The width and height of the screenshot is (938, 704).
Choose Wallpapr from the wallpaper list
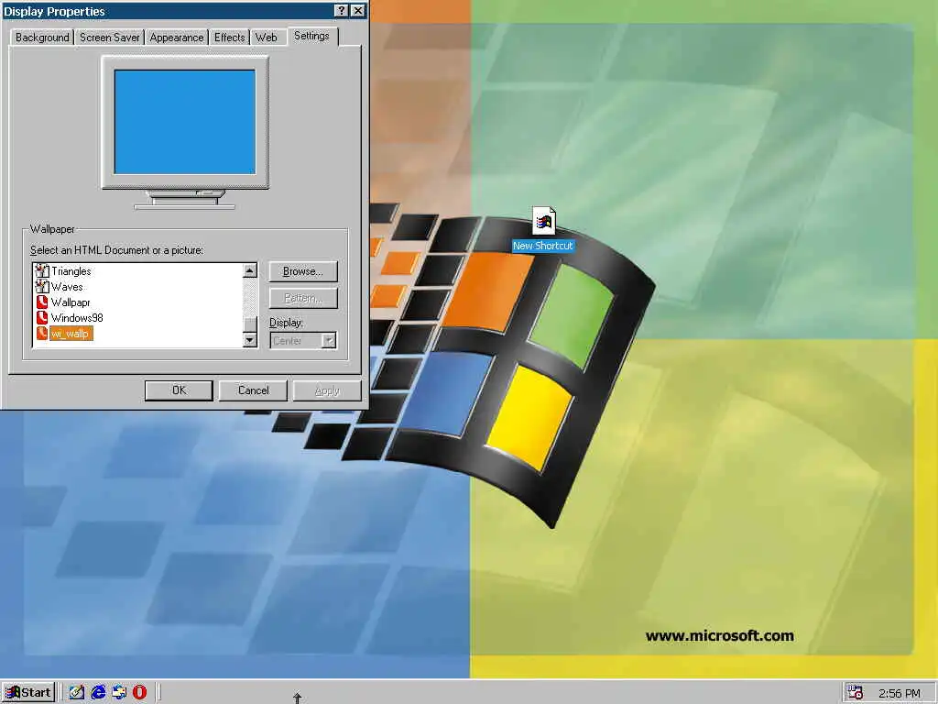pyautogui.click(x=70, y=302)
